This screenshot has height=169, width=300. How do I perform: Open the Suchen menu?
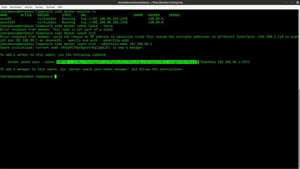coord(39,7)
